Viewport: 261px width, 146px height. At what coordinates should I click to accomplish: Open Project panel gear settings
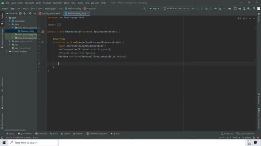[x=30, y=13]
